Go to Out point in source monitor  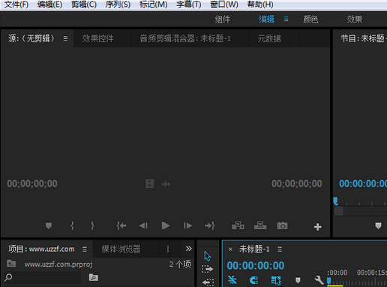210,225
